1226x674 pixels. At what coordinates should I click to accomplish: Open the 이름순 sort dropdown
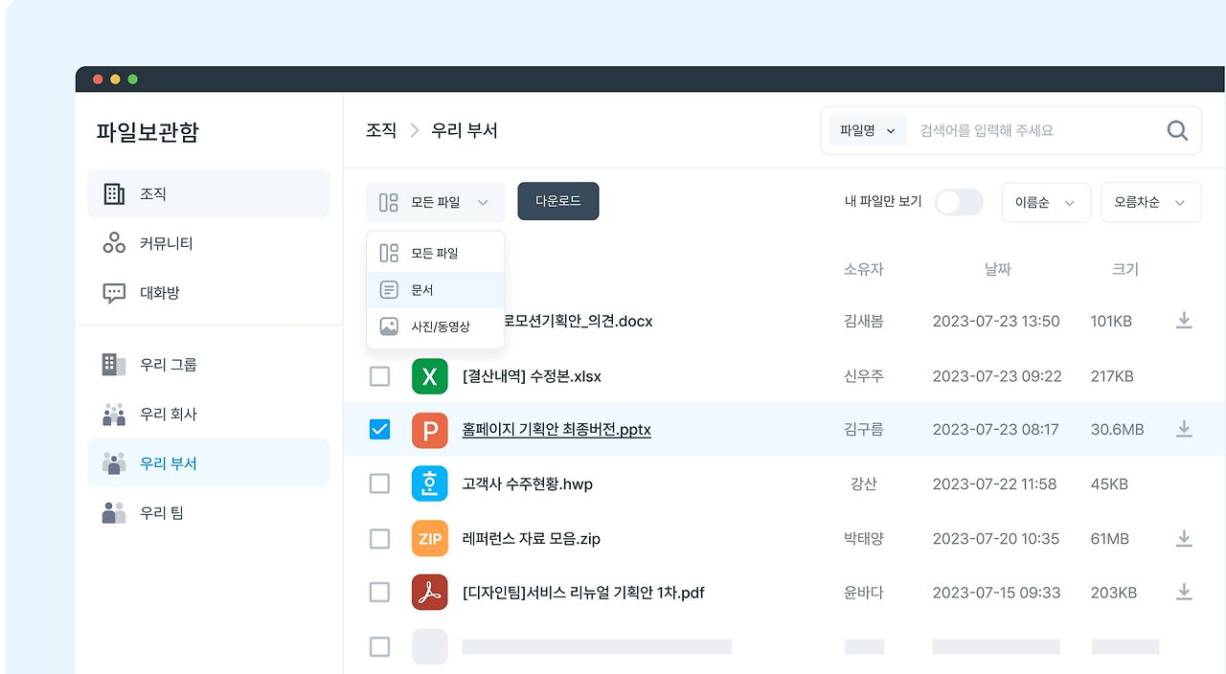pos(1046,202)
